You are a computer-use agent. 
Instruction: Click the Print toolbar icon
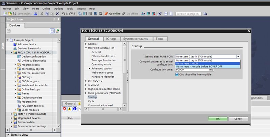(x=35, y=13)
